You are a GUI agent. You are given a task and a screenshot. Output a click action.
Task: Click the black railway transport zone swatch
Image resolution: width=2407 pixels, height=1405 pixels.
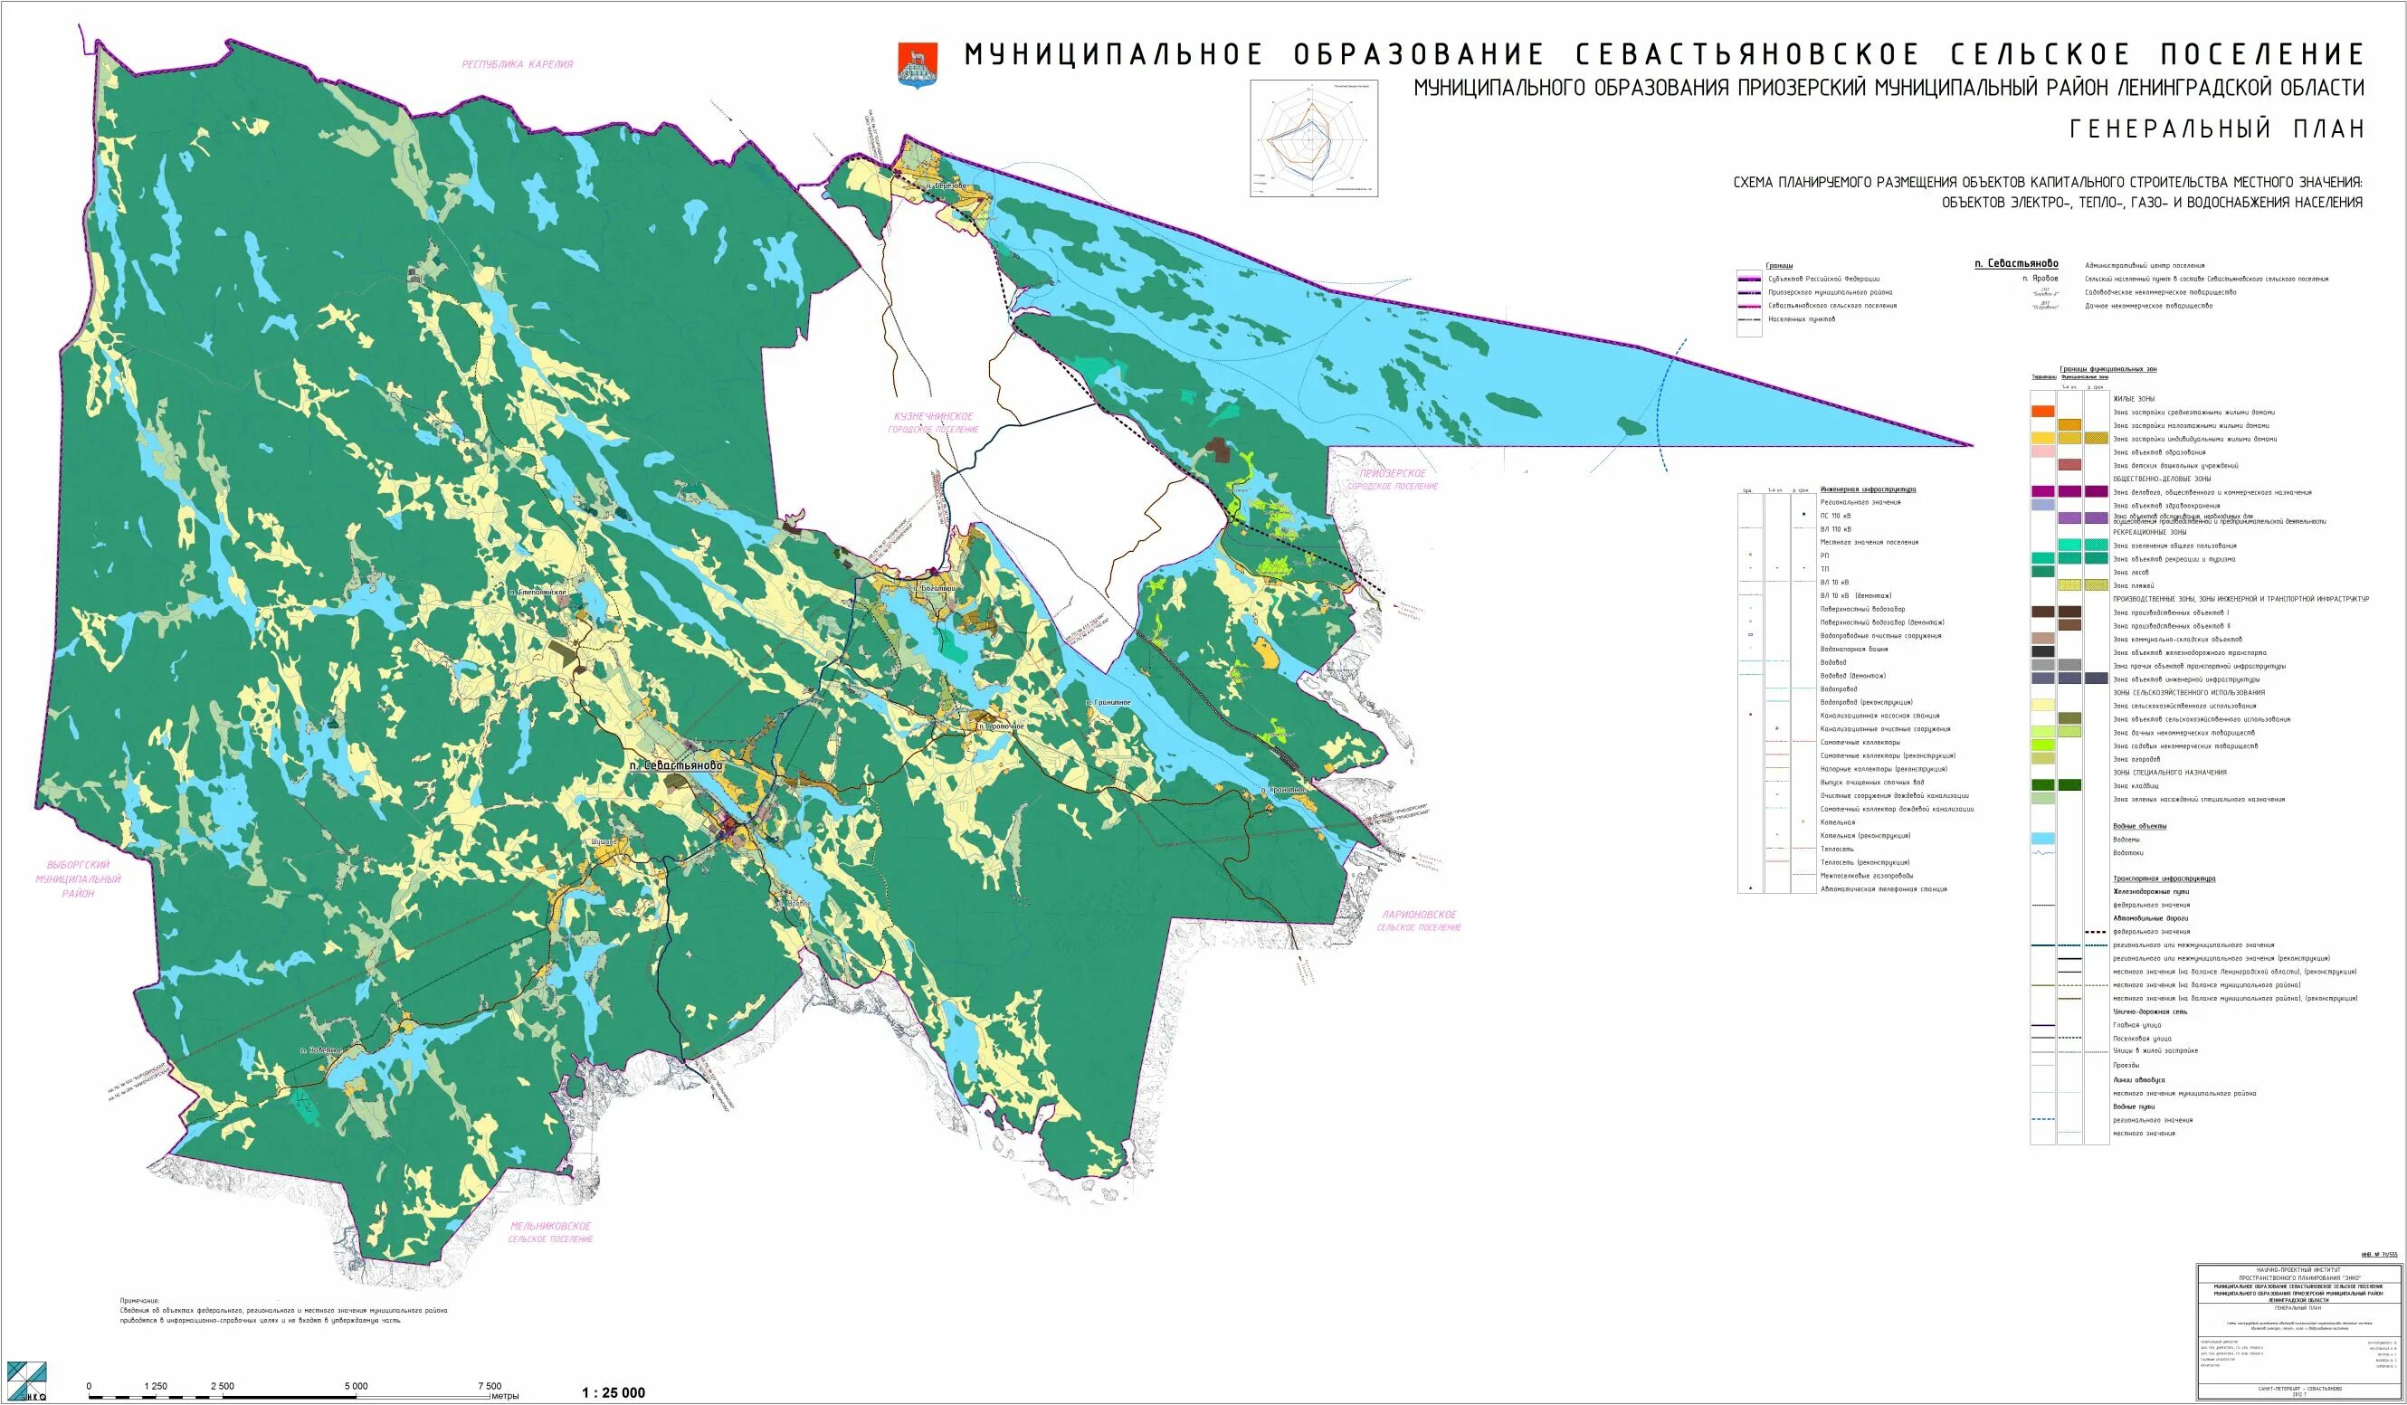point(2043,651)
